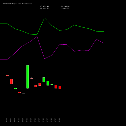Viewport: 126px width, 126px height.
Task: Click the small red candle for 06 Jul
Action: (19, 92)
